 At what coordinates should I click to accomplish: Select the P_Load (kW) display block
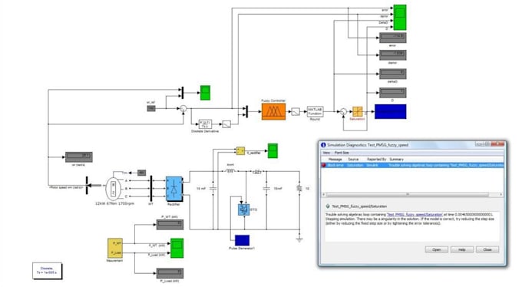pos(170,273)
